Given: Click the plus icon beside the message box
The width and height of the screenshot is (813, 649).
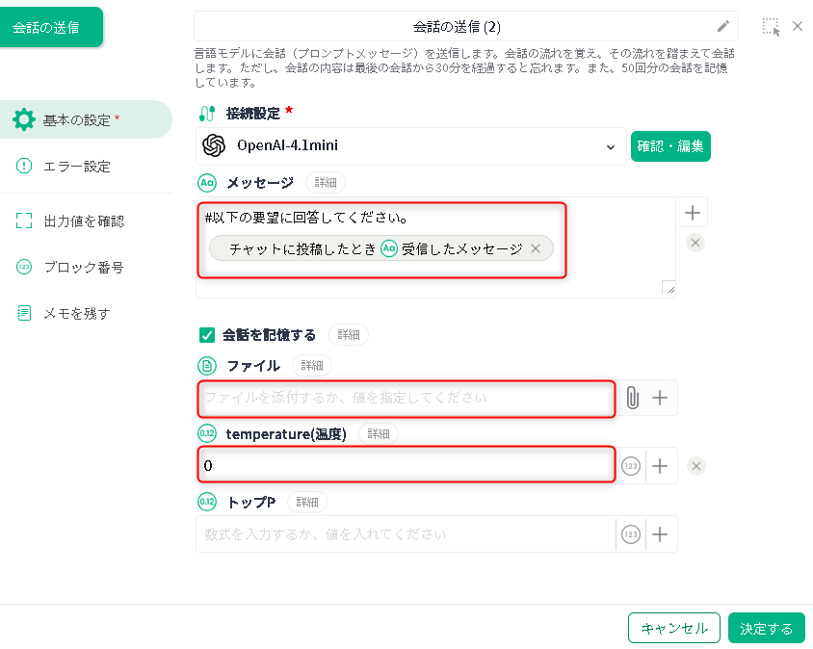Looking at the screenshot, I should pos(692,213).
